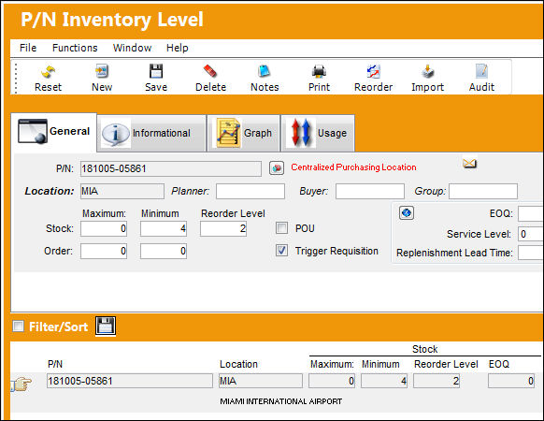
Task: Click the Order Minimum field
Action: [164, 251]
